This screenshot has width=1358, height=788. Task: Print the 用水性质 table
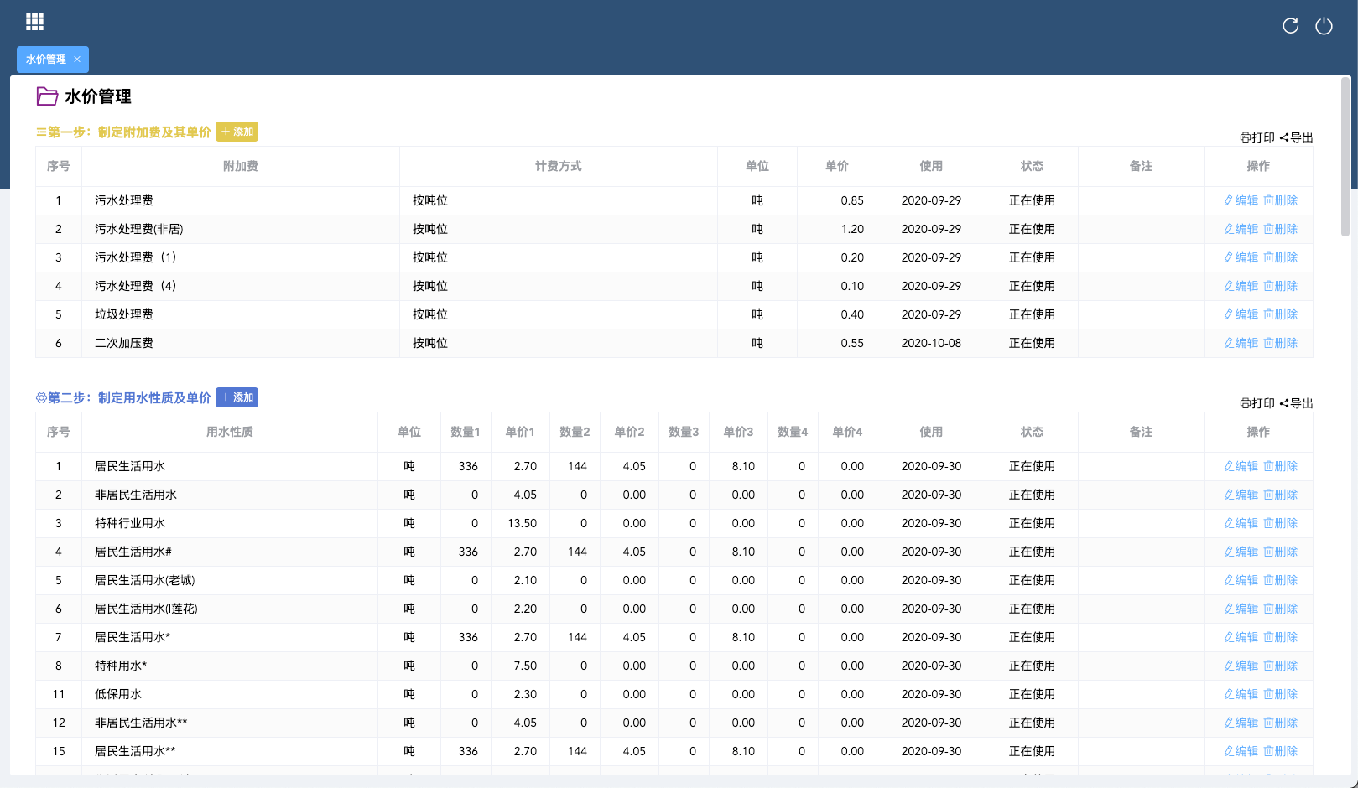[1257, 403]
